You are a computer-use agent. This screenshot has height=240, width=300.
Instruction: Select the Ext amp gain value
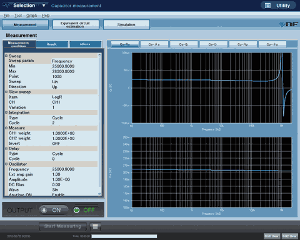click(56, 174)
